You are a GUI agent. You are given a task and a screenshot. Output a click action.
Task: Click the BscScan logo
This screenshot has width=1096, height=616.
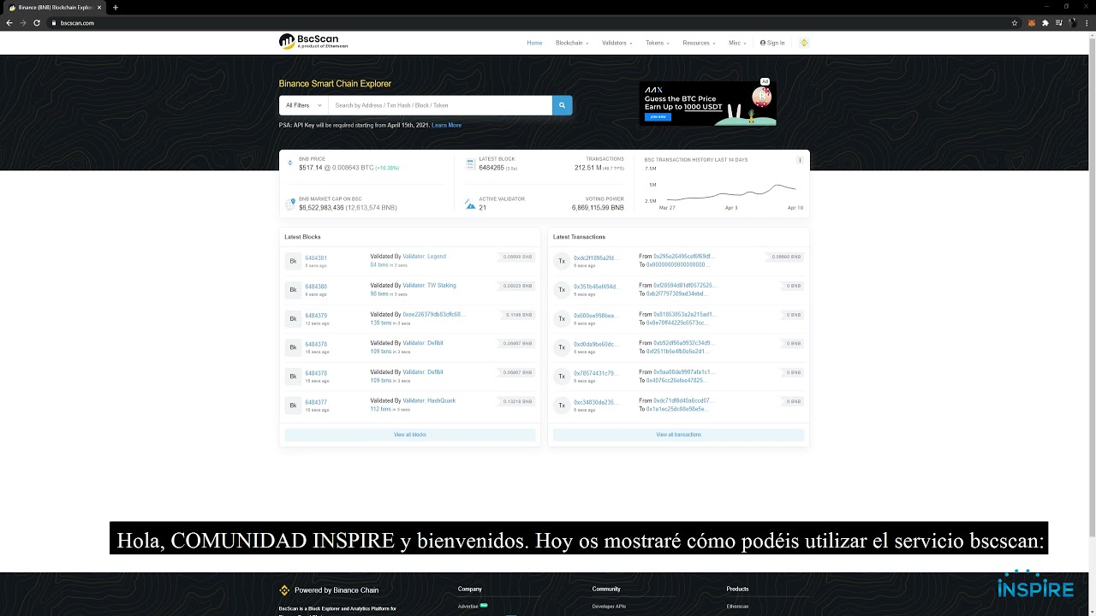pyautogui.click(x=313, y=42)
